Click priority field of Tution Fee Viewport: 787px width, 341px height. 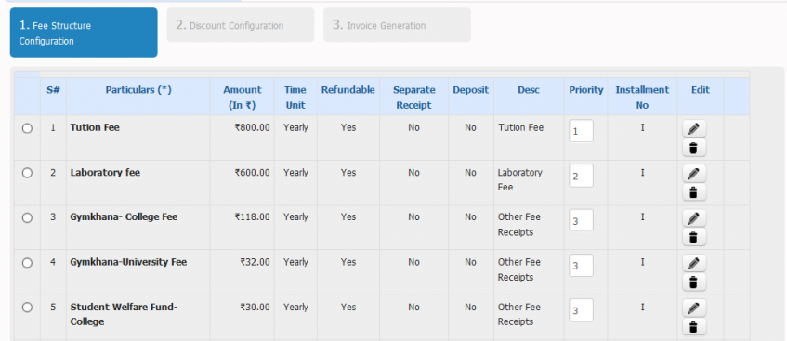coord(582,131)
